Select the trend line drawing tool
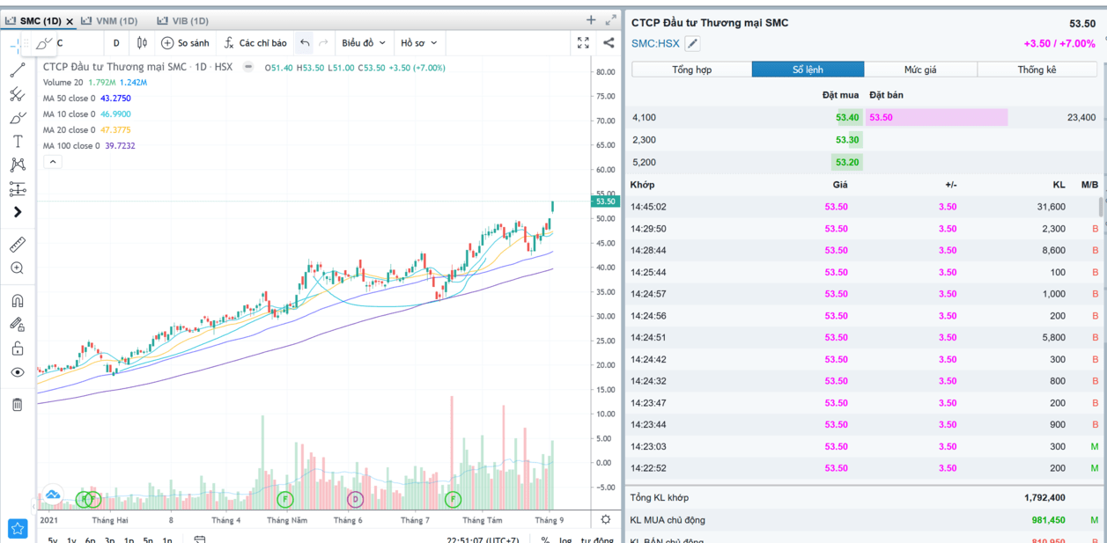Image resolution: width=1107 pixels, height=543 pixels. tap(18, 70)
